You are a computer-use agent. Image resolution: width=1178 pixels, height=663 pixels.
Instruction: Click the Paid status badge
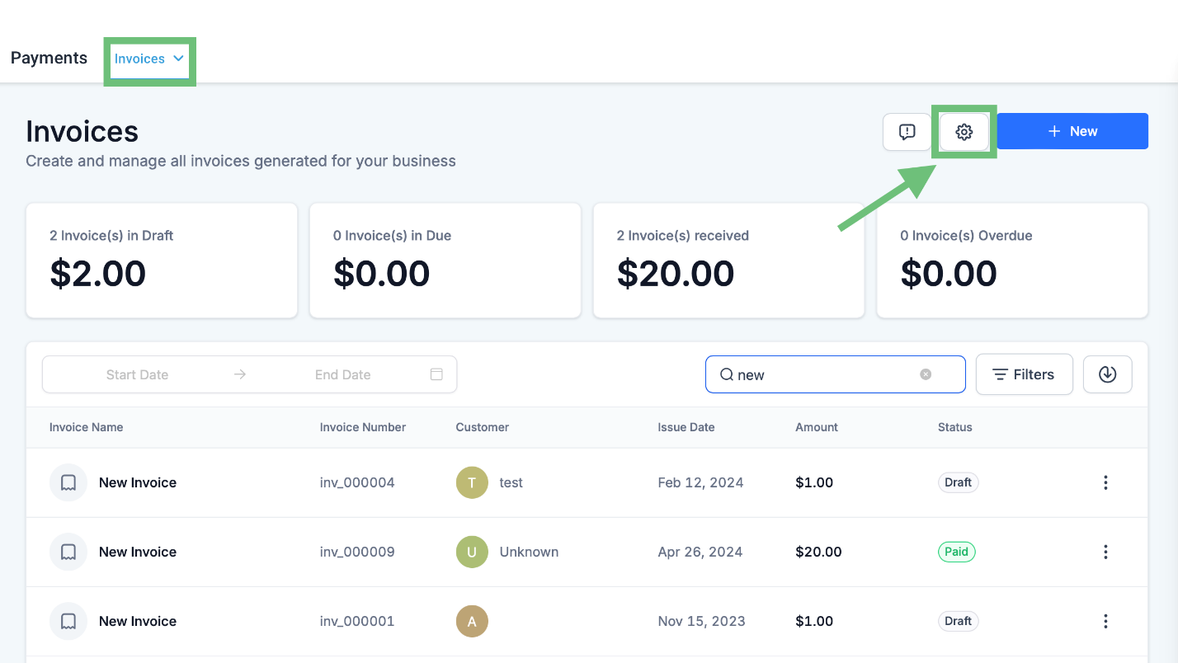[957, 552]
